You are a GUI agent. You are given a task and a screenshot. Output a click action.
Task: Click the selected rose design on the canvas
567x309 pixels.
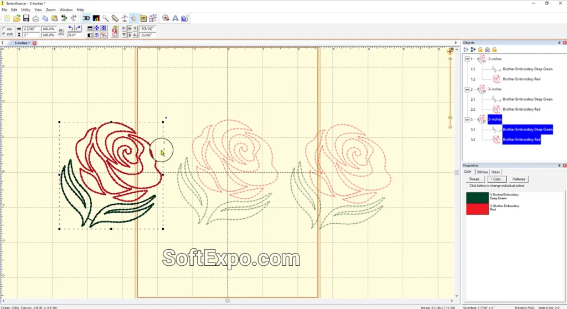(x=111, y=175)
